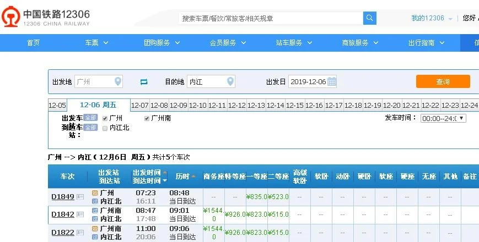
Task: Open the calendar icon beside the departure date
Action: click(x=332, y=82)
